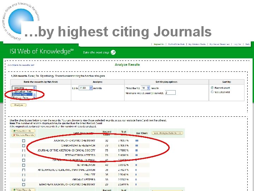Click JOURNAL OF THE AMERICAN CHEMICAL SOCIETY text
The height and width of the screenshot is (191, 254).
pos(66,150)
